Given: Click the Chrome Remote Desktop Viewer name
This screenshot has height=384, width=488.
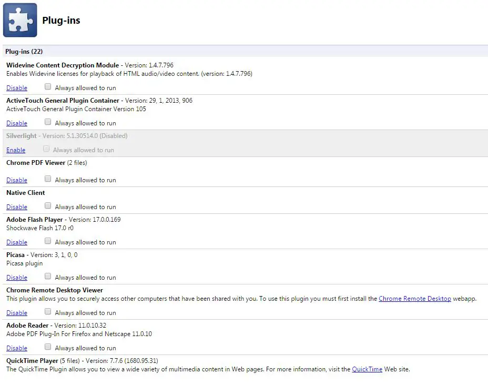Looking at the screenshot, I should click(x=55, y=290).
